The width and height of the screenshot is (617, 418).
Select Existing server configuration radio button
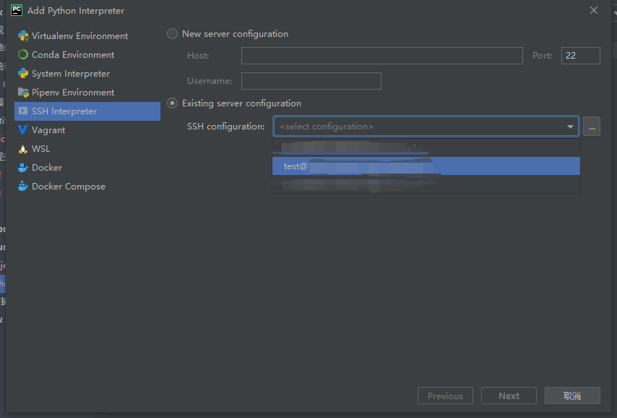coord(173,103)
